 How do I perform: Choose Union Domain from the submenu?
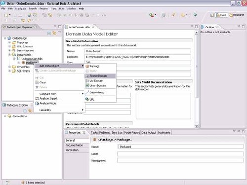(100, 85)
